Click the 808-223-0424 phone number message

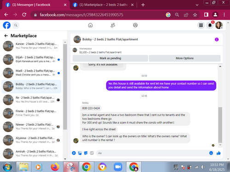click(x=91, y=108)
